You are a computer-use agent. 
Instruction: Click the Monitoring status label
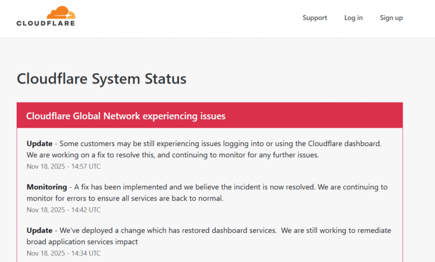(x=47, y=187)
